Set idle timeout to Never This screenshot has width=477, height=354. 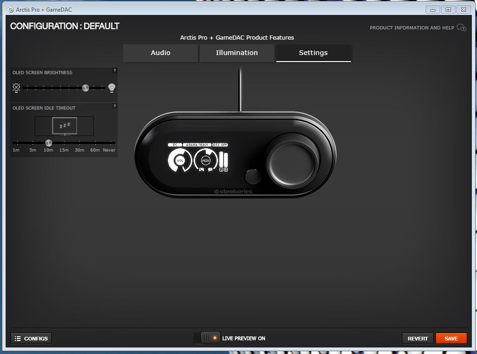click(x=109, y=150)
